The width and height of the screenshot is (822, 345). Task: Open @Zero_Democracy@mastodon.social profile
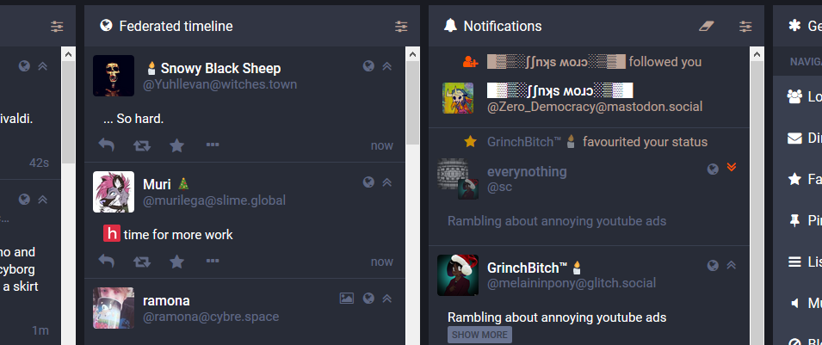[595, 107]
